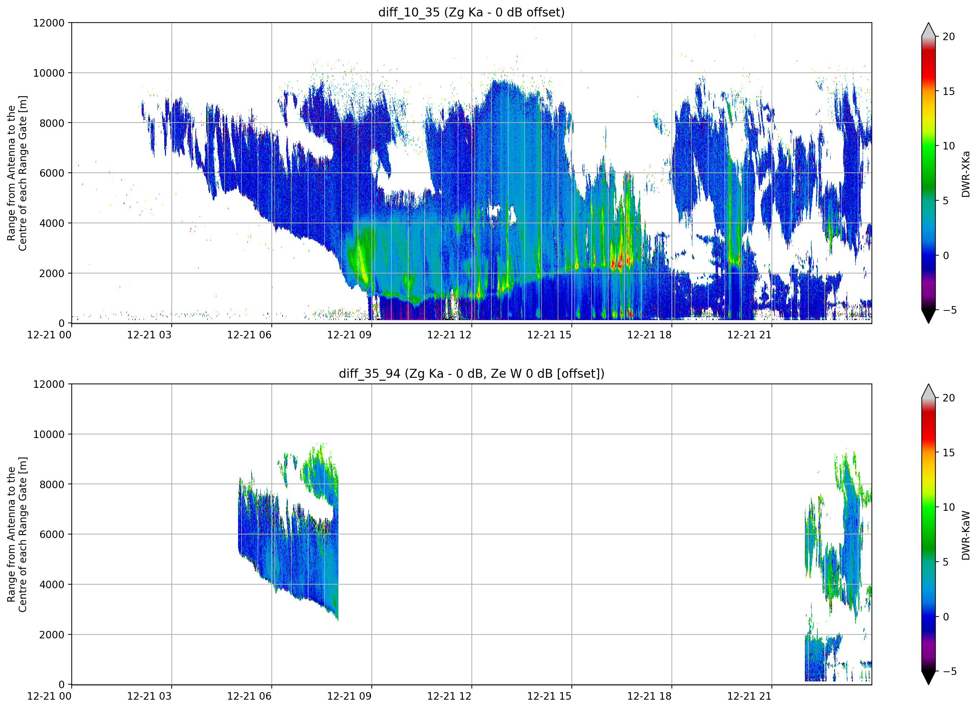Click the '12-21 21' x-tick under the diff_10_35 plot
Screen dimensions: 978x709
[x=750, y=335]
